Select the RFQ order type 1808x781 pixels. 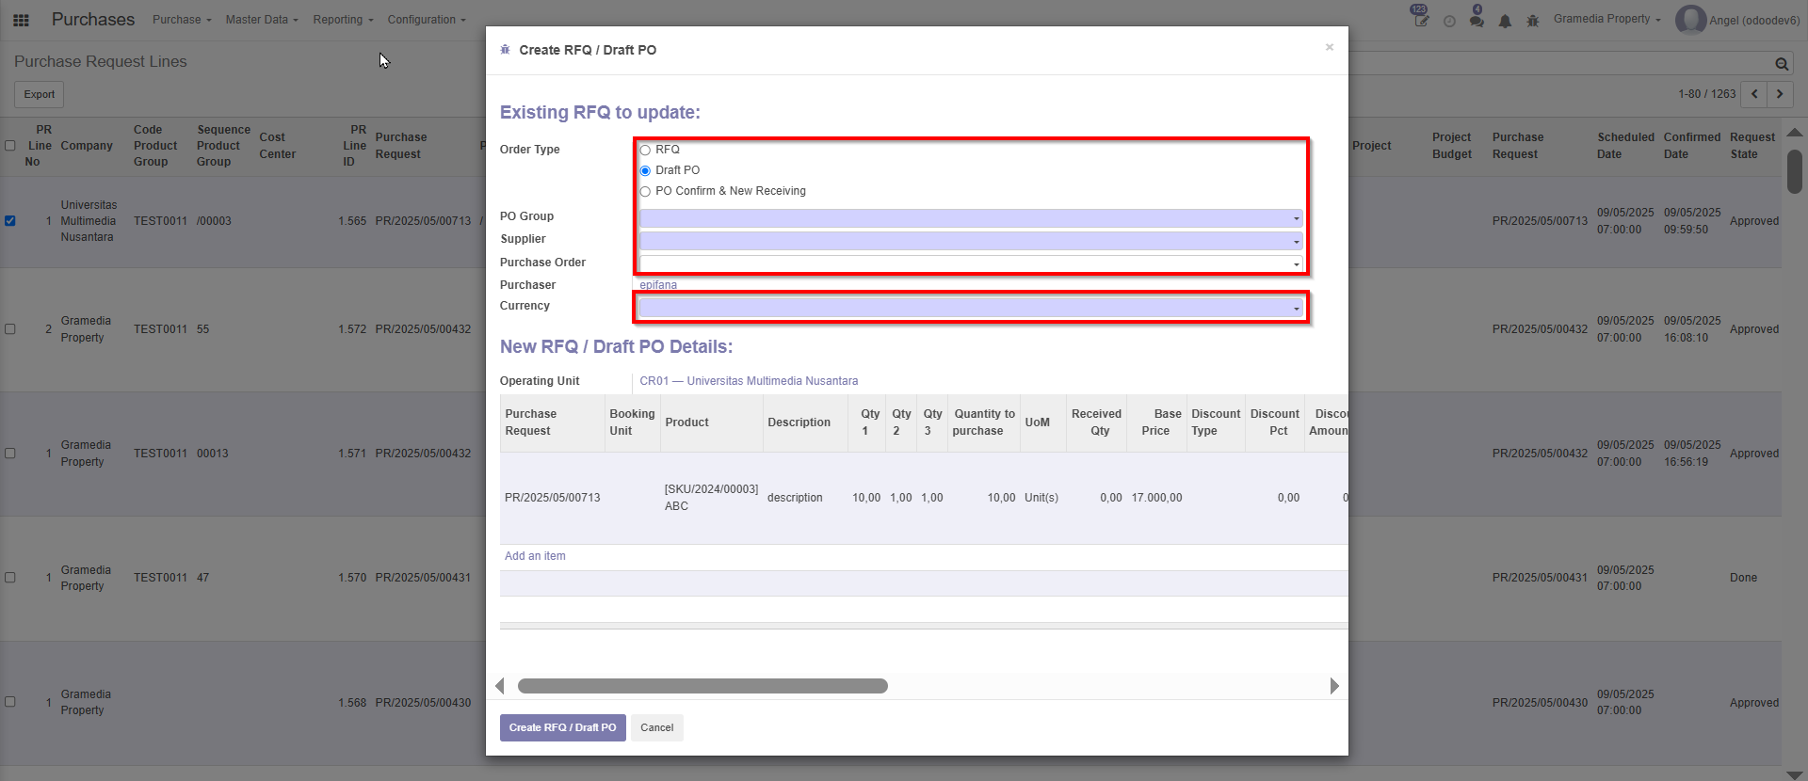tap(645, 151)
